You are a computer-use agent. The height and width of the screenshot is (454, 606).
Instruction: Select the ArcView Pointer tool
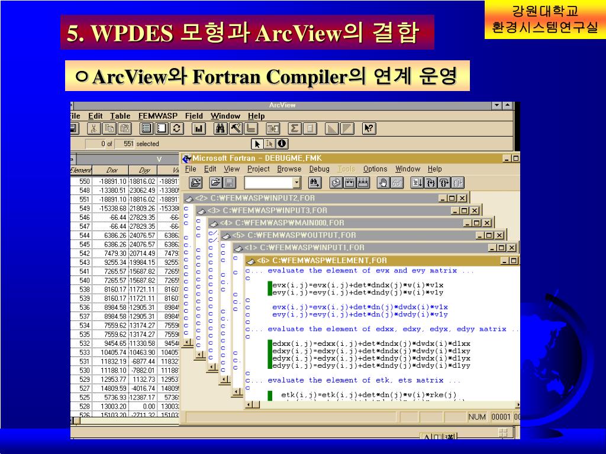(x=257, y=144)
